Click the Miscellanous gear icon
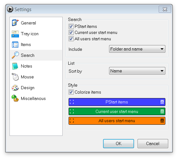The height and width of the screenshot is (159, 178). tap(15, 98)
